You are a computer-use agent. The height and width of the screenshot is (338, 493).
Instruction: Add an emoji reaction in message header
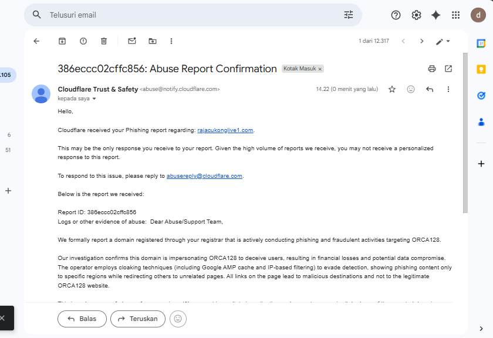[x=411, y=89]
